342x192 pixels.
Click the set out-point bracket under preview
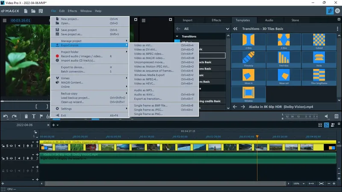point(47,106)
